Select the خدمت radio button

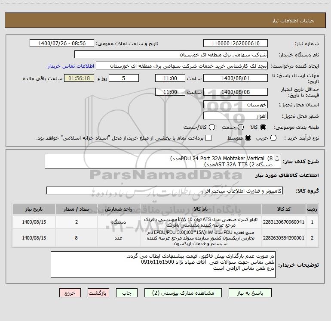(241, 127)
